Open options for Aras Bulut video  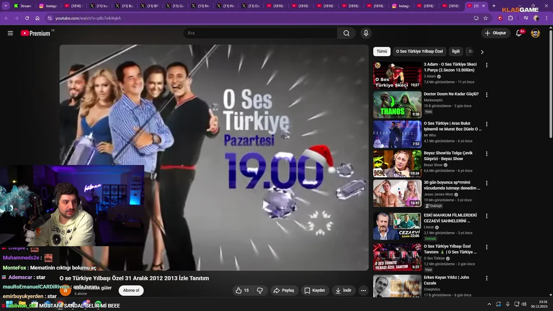click(x=486, y=124)
